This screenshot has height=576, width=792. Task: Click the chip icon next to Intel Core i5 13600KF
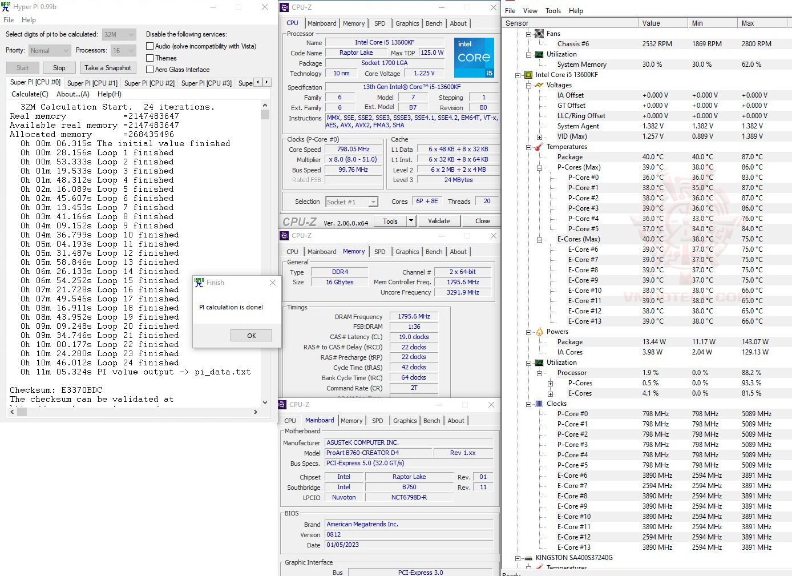click(x=528, y=75)
